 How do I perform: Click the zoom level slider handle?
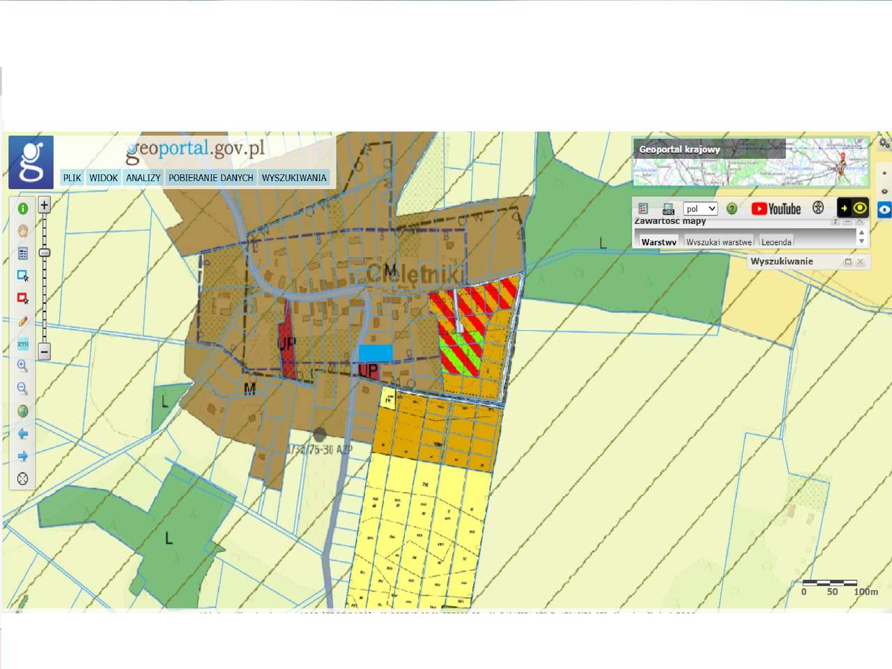point(45,252)
